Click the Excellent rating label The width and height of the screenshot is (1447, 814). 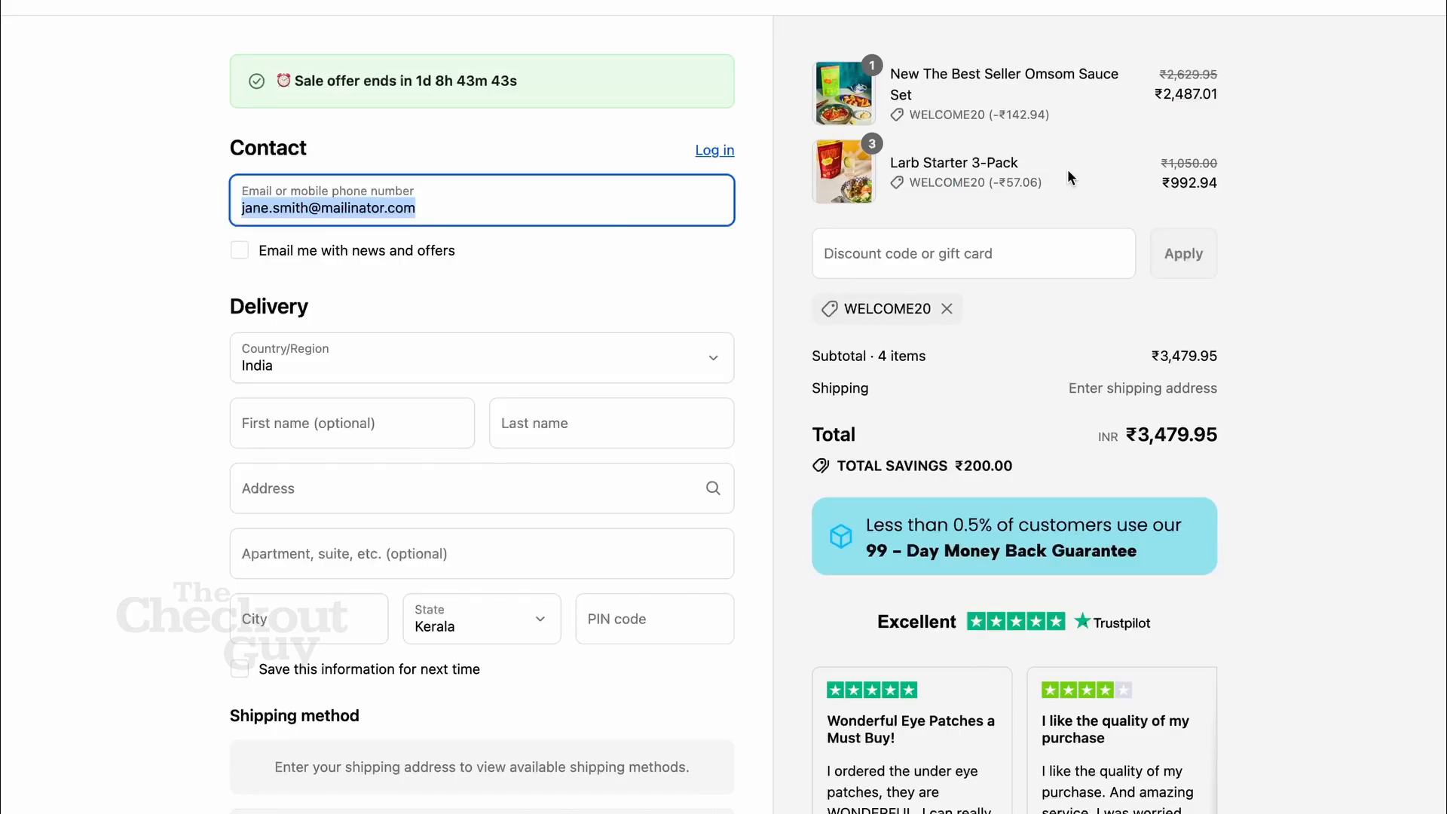(916, 622)
